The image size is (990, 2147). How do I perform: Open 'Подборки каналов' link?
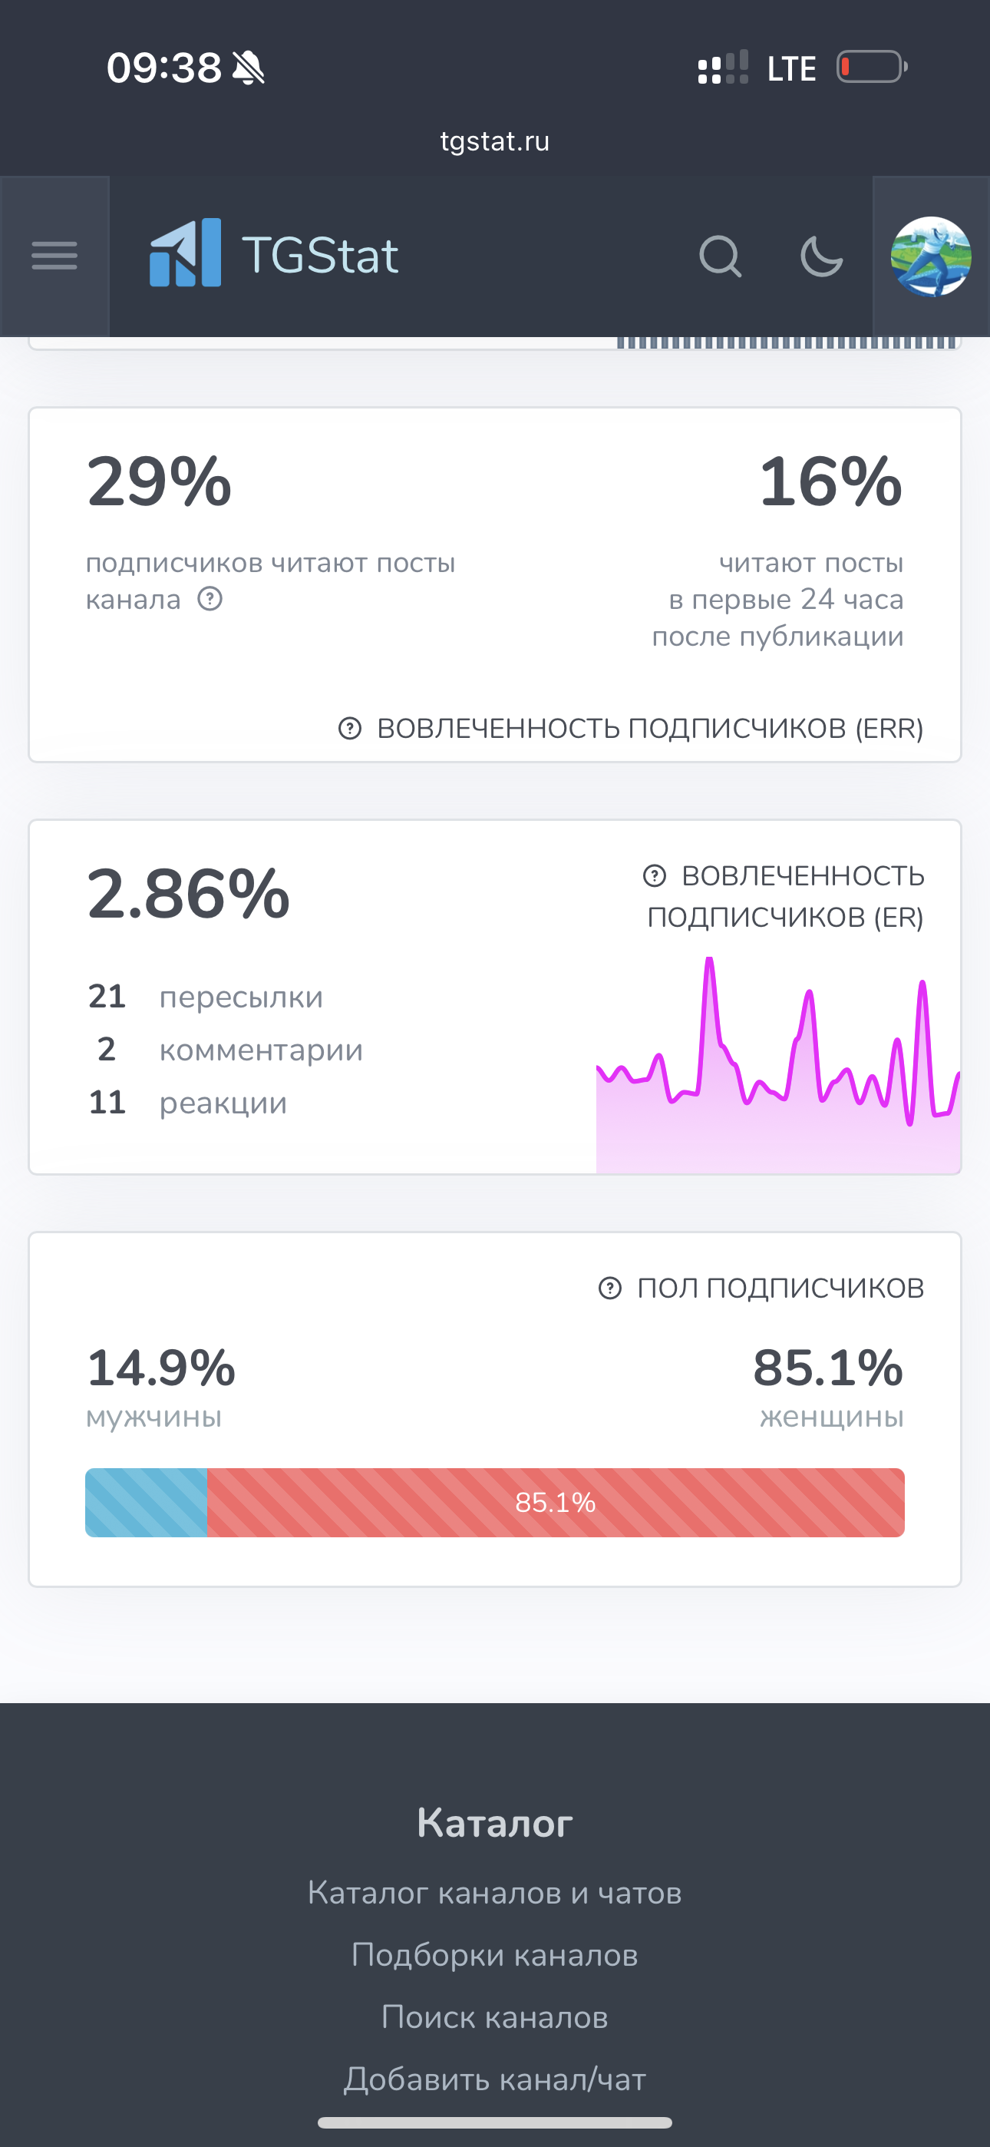tap(495, 1955)
